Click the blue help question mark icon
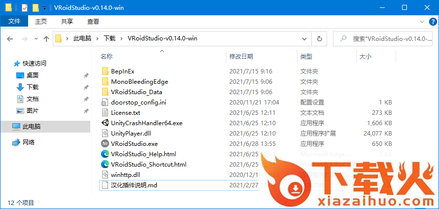This screenshot has width=439, height=209. pos(433,22)
